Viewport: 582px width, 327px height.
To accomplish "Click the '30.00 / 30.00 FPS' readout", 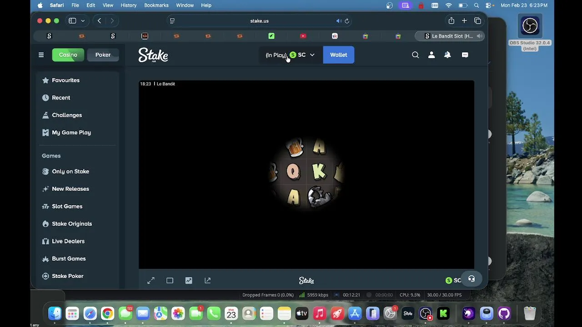I will pos(444,295).
